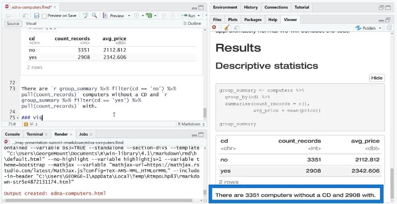The image size is (397, 204).
Task: Open Find/Replace magnifier tool
Action: click(94, 15)
